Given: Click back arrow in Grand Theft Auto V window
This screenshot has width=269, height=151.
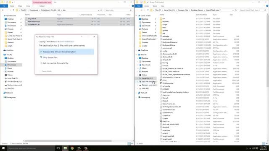Looking at the screenshot, I should (137, 10).
